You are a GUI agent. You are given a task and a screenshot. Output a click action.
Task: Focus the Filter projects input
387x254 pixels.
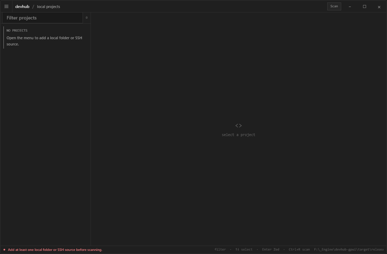point(42,18)
